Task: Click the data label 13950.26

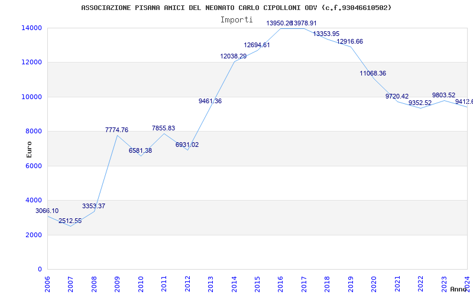Action: [279, 23]
